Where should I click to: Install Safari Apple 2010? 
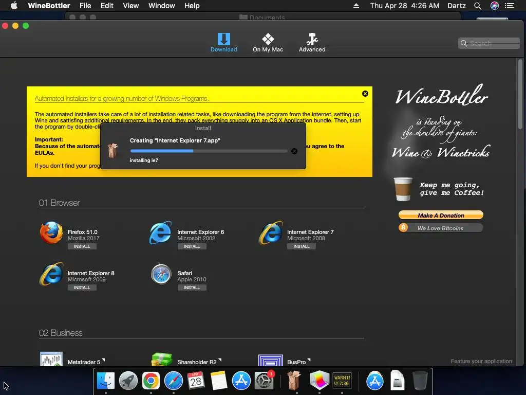192,288
